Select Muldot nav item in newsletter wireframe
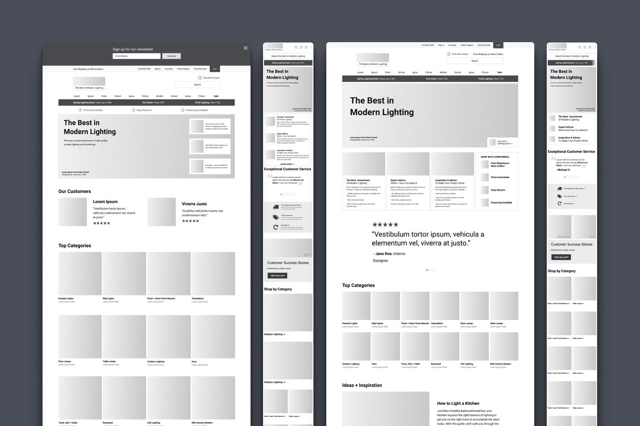This screenshot has width=640, height=426. pyautogui.click(x=160, y=96)
